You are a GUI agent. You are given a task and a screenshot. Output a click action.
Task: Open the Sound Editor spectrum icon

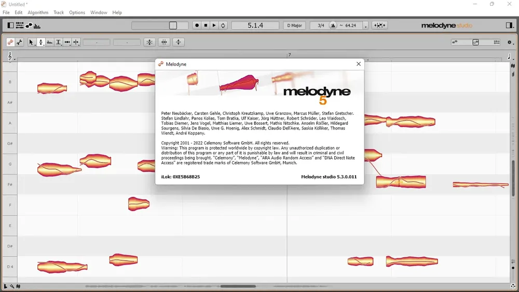[x=37, y=26]
